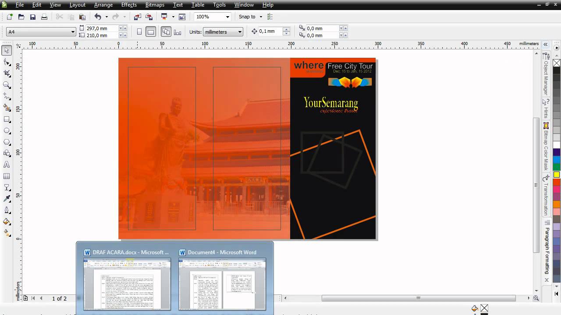561x315 pixels.
Task: Click the Export icon
Action: pos(149,17)
